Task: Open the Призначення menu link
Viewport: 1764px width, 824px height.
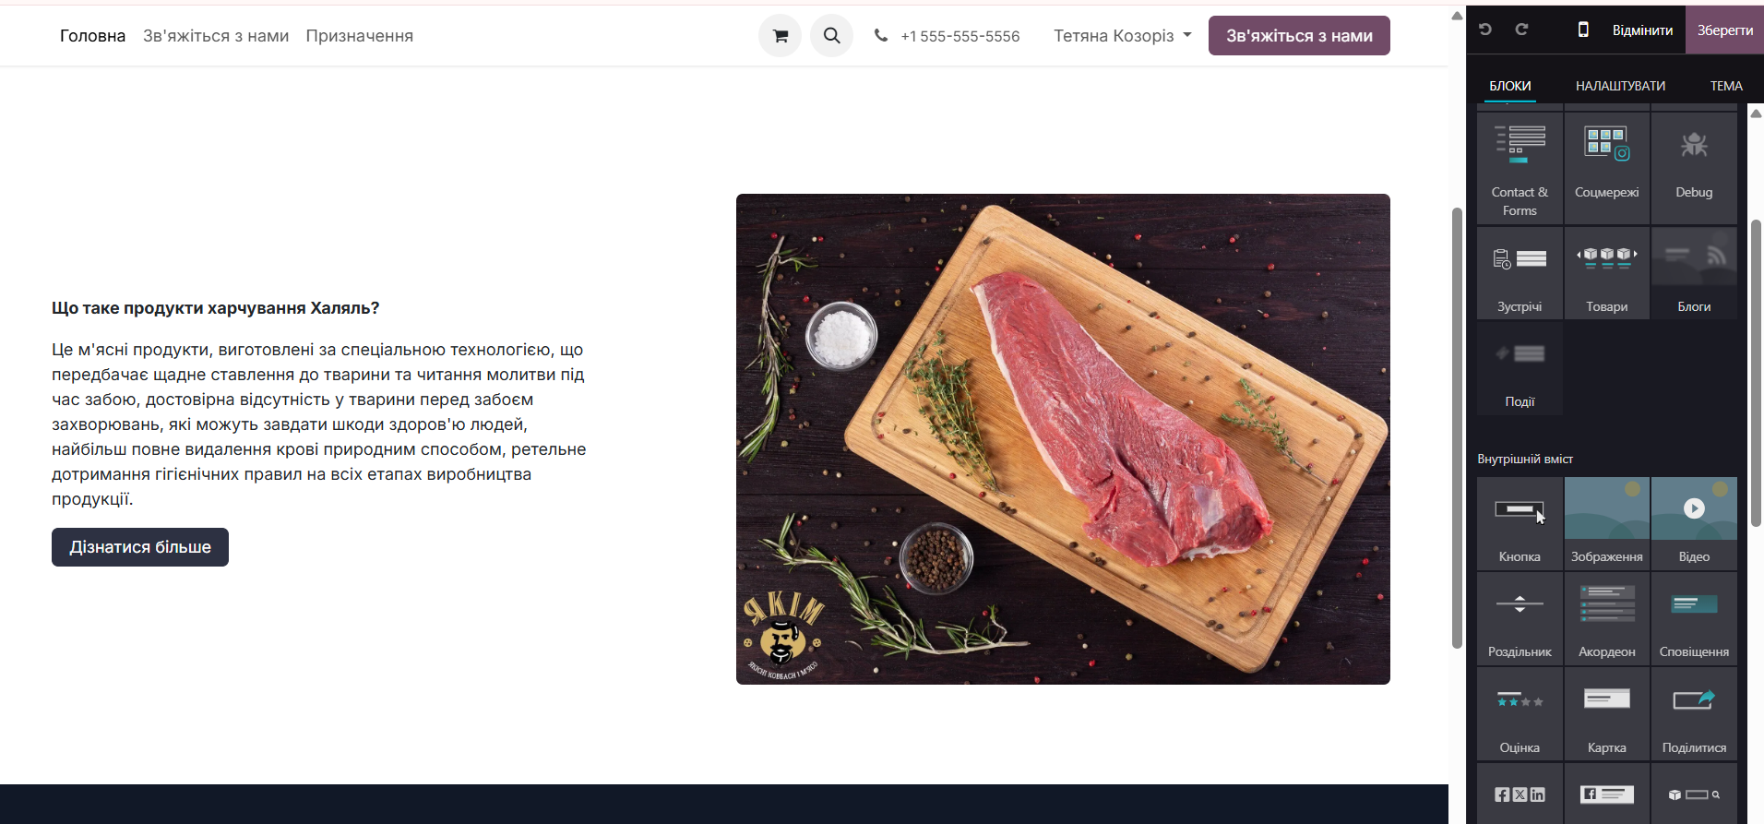Action: 360,36
